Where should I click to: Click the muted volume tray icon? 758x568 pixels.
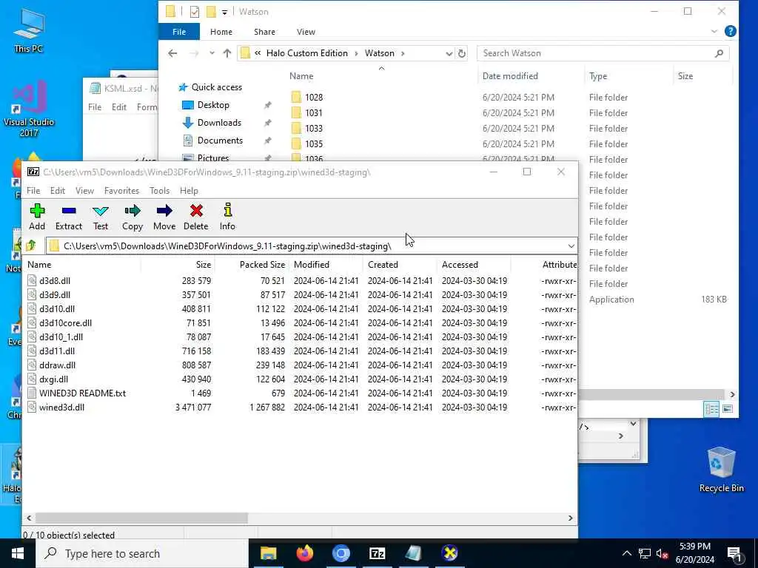point(663,554)
